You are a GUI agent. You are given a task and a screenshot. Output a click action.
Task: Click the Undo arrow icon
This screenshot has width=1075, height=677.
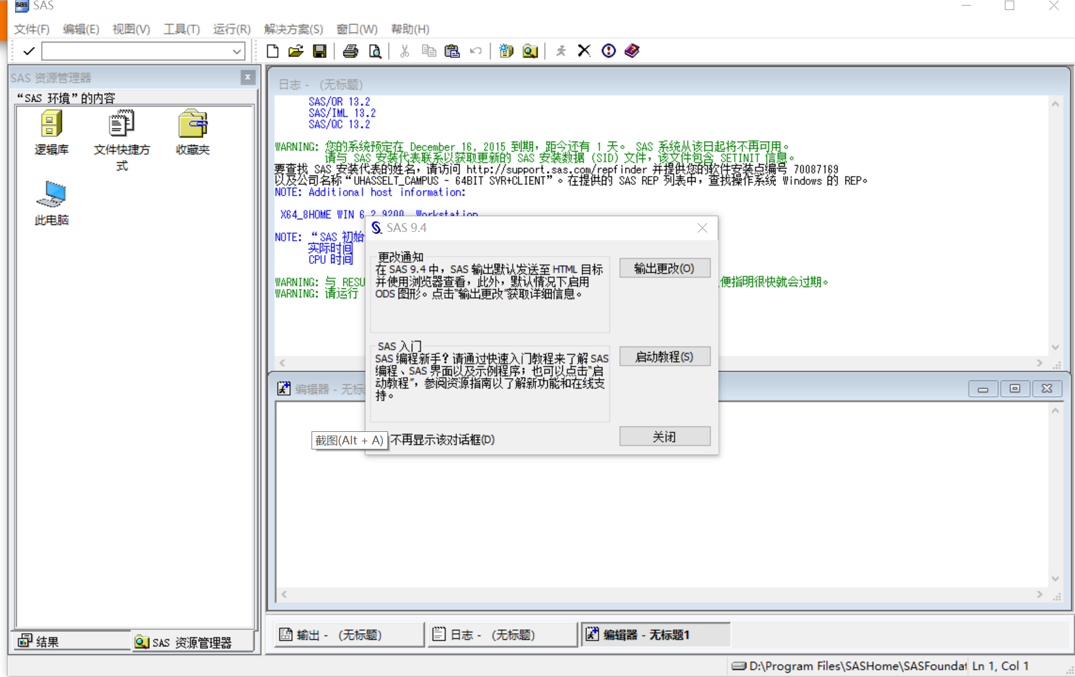click(476, 51)
